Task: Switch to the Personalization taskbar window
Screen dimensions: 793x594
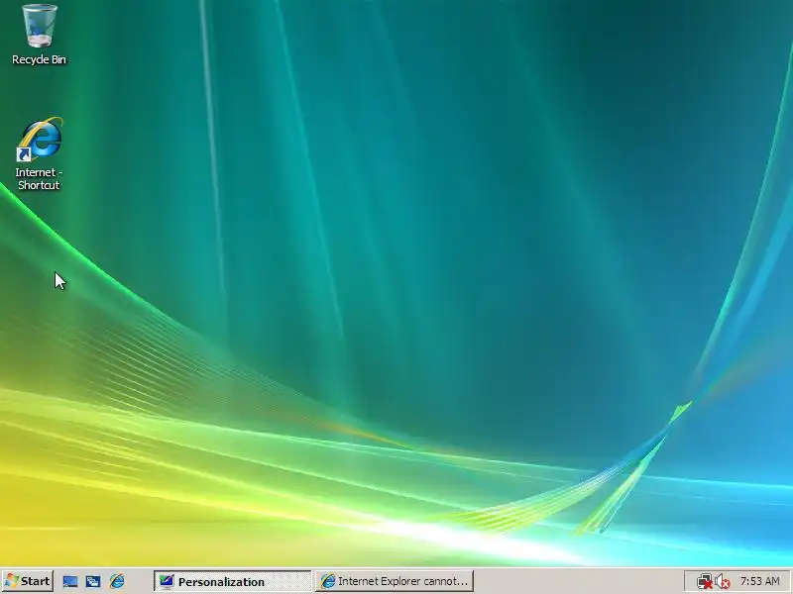Action: (x=233, y=581)
